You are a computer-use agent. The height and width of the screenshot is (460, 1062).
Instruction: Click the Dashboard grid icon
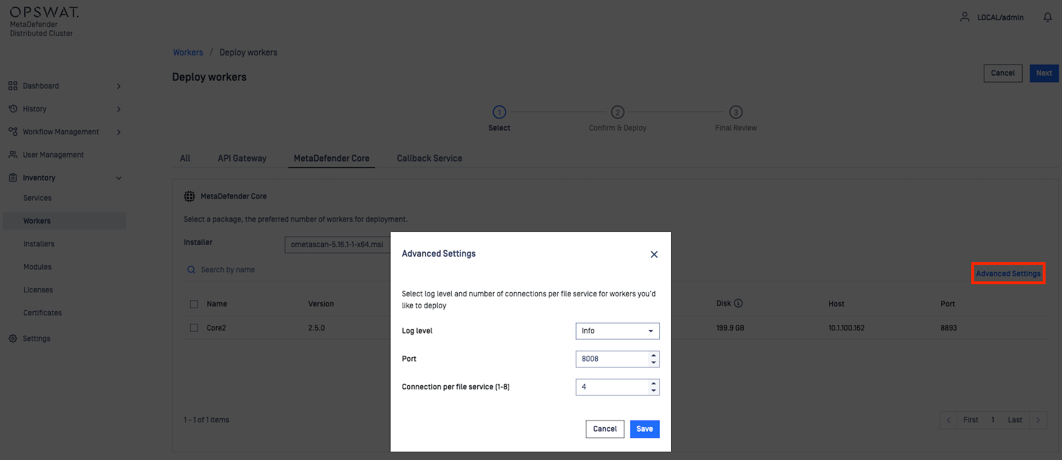click(13, 86)
